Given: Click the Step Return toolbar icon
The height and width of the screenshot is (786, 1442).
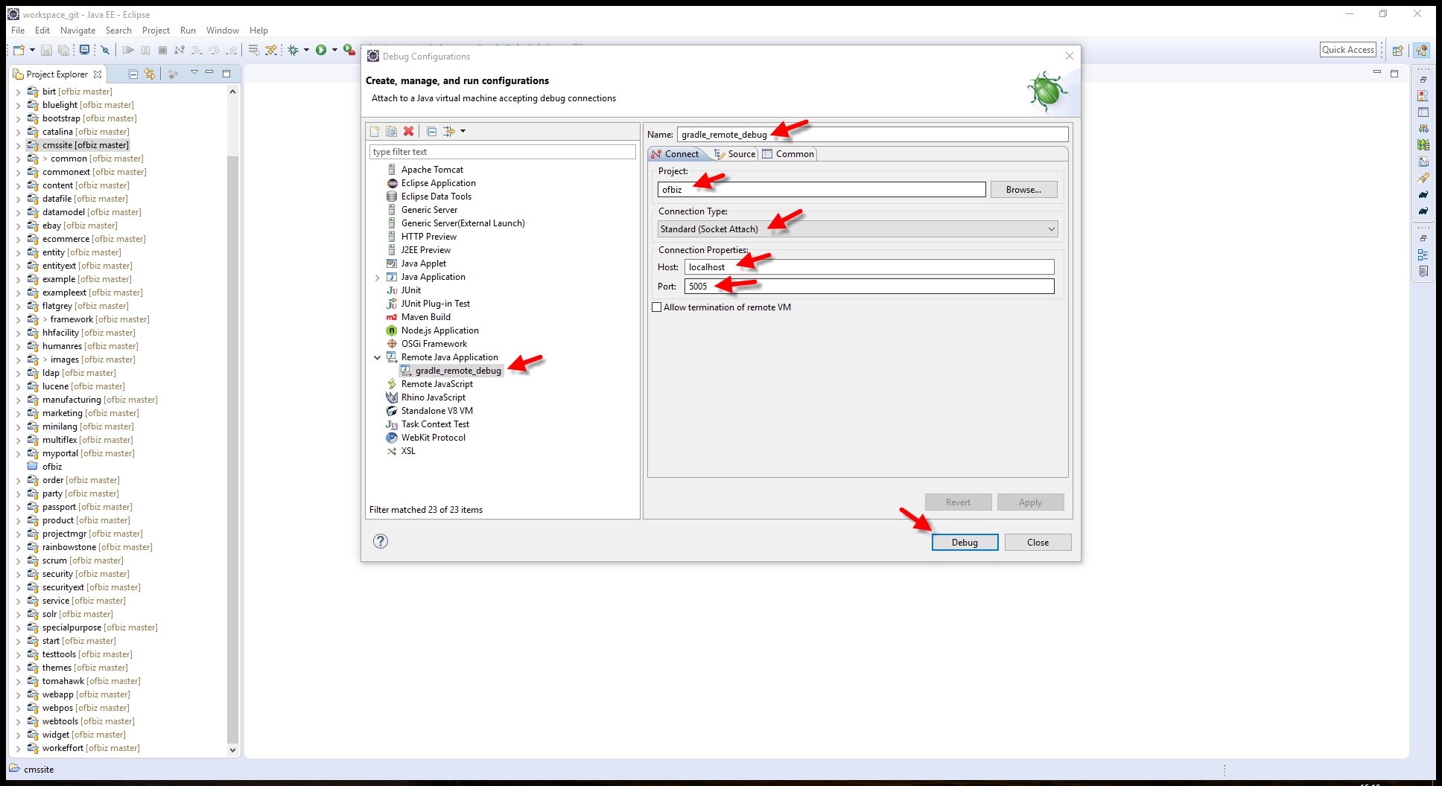Looking at the screenshot, I should [232, 50].
